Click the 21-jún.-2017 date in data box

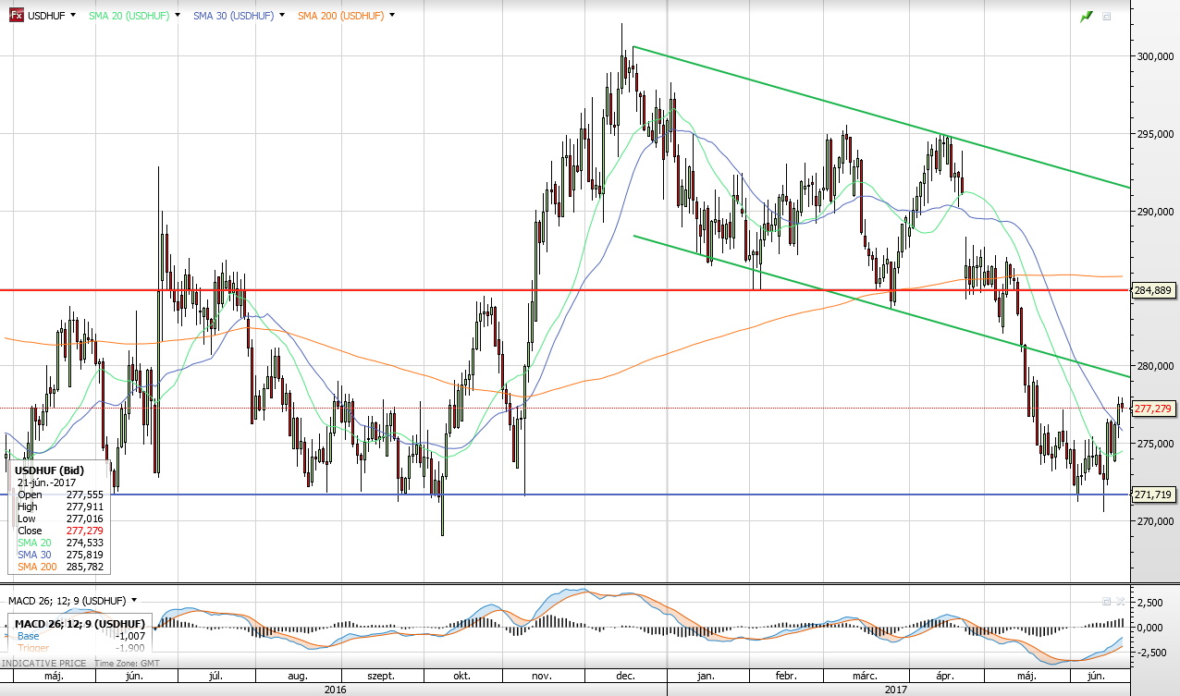(x=46, y=482)
